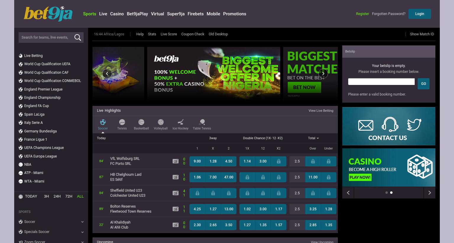Open England Premier League in sidebar
Screen dimensions: 454x243
43,89
